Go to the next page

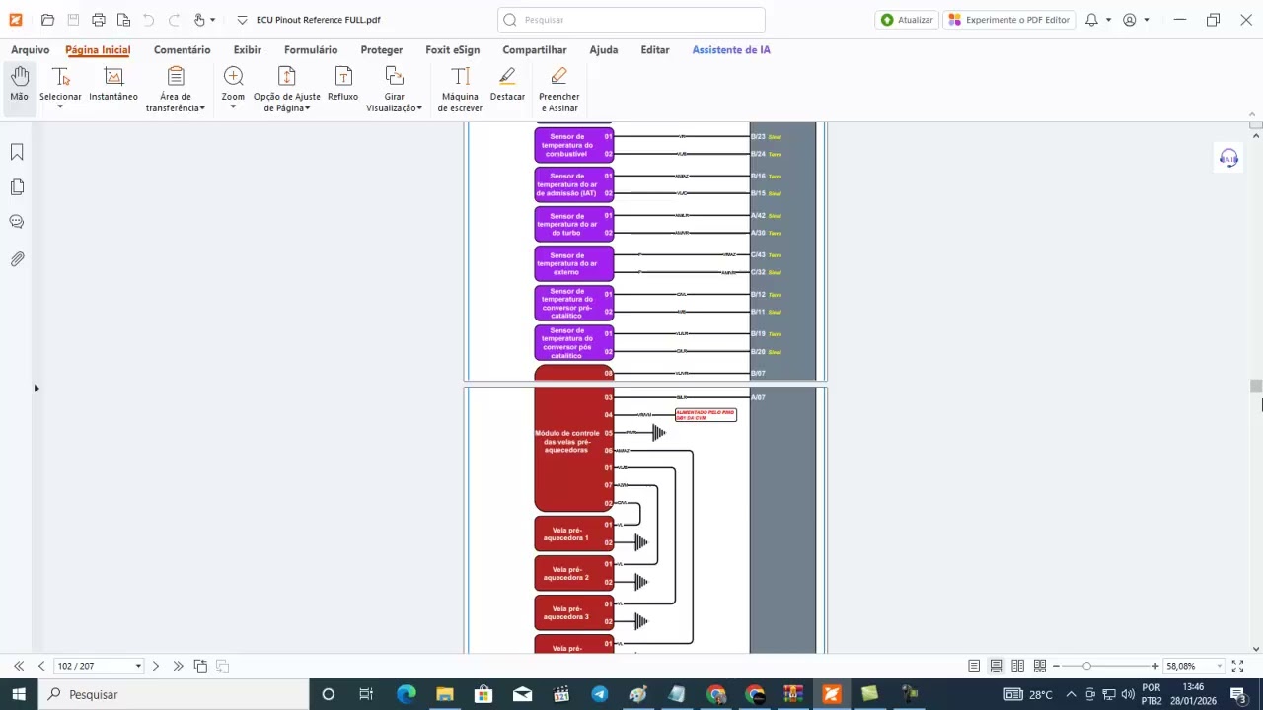point(156,667)
